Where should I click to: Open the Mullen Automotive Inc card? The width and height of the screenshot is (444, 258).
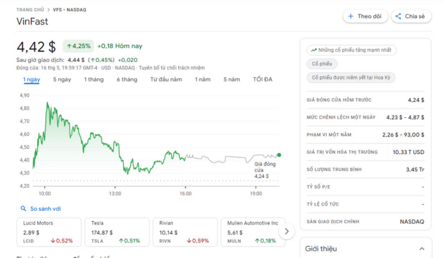(253, 232)
